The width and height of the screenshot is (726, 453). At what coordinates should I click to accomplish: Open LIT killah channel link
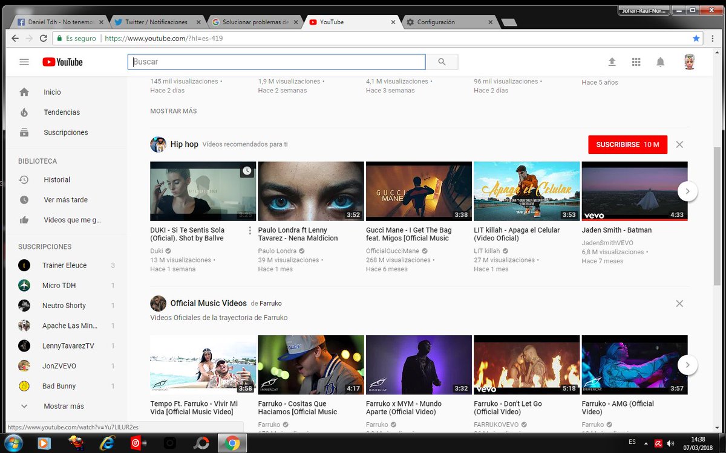pyautogui.click(x=487, y=251)
